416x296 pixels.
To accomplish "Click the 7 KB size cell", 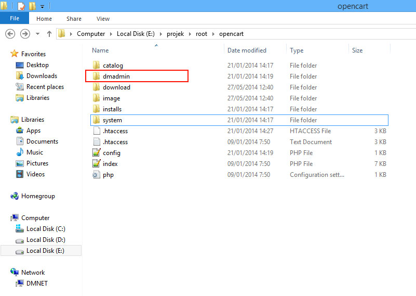I will 380,164.
